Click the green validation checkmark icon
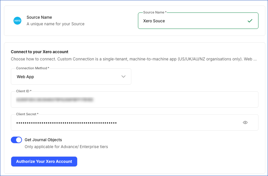This screenshot has height=176, width=268. 250,21
